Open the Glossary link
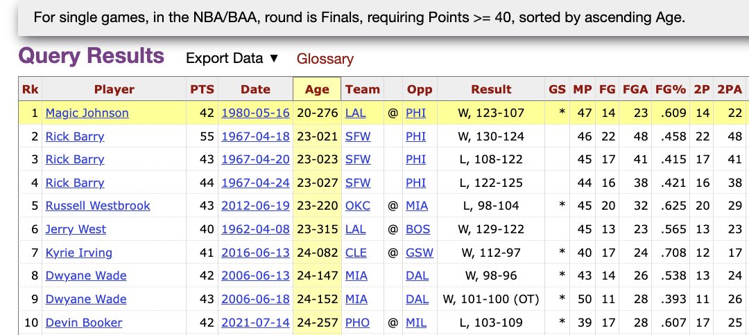Viewport: 749px width, 335px height. coord(325,59)
